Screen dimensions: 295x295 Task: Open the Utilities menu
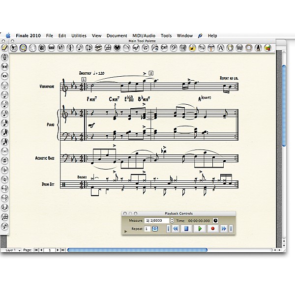pyautogui.click(x=79, y=35)
